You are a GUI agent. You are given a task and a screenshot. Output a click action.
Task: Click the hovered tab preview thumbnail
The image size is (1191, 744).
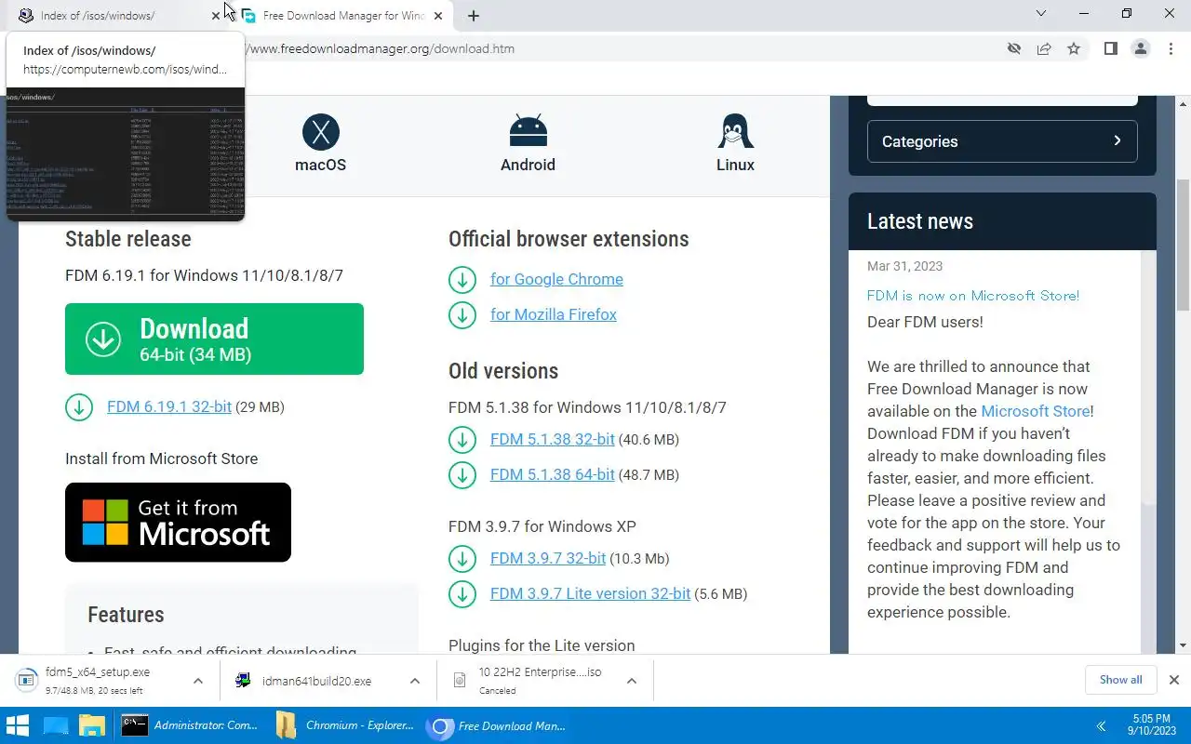coord(125,153)
